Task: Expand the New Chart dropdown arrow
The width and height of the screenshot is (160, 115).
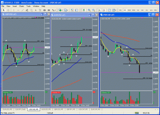Action: (x=62, y=10)
